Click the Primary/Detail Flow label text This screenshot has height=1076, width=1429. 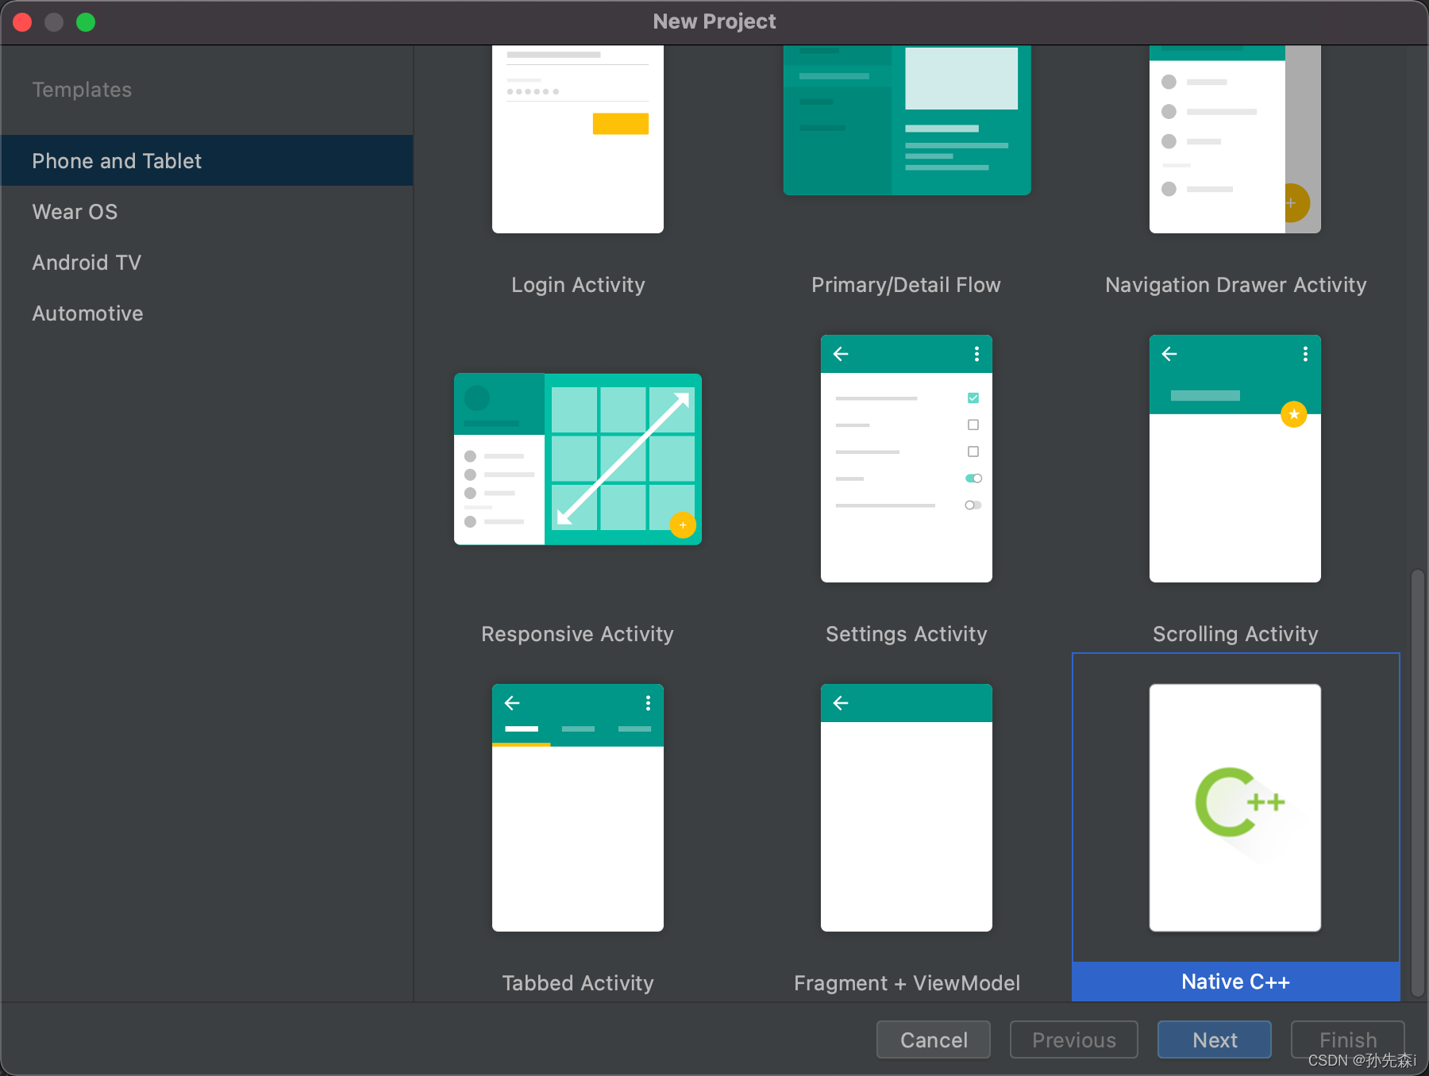point(906,285)
